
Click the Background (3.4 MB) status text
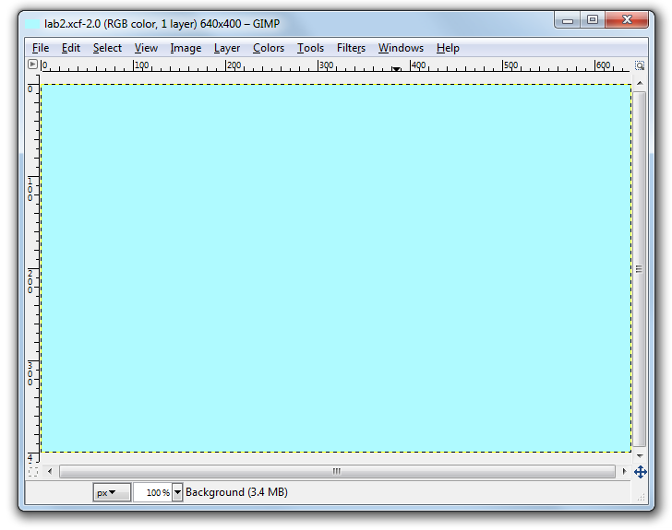236,492
